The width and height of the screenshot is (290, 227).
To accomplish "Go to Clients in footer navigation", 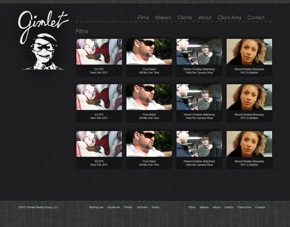I will click(x=229, y=207).
